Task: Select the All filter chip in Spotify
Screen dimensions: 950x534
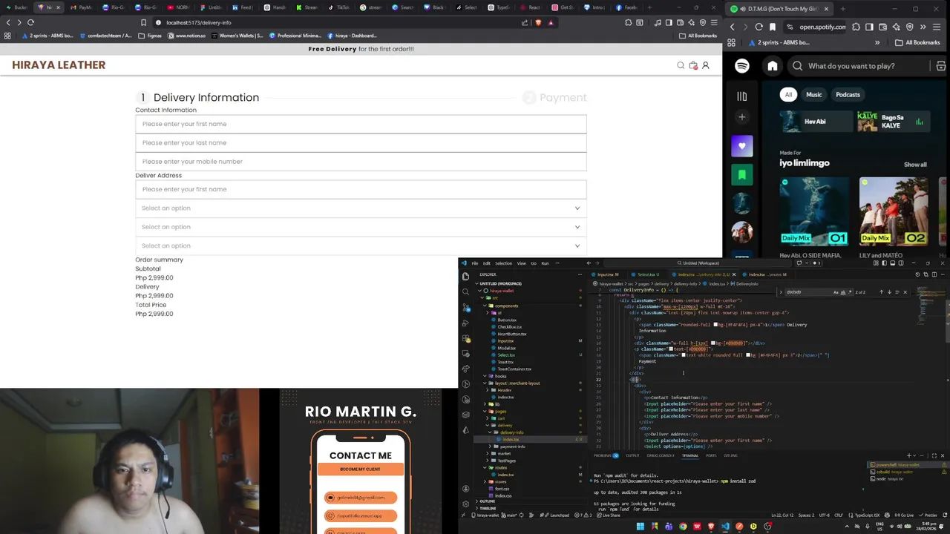Action: (788, 95)
